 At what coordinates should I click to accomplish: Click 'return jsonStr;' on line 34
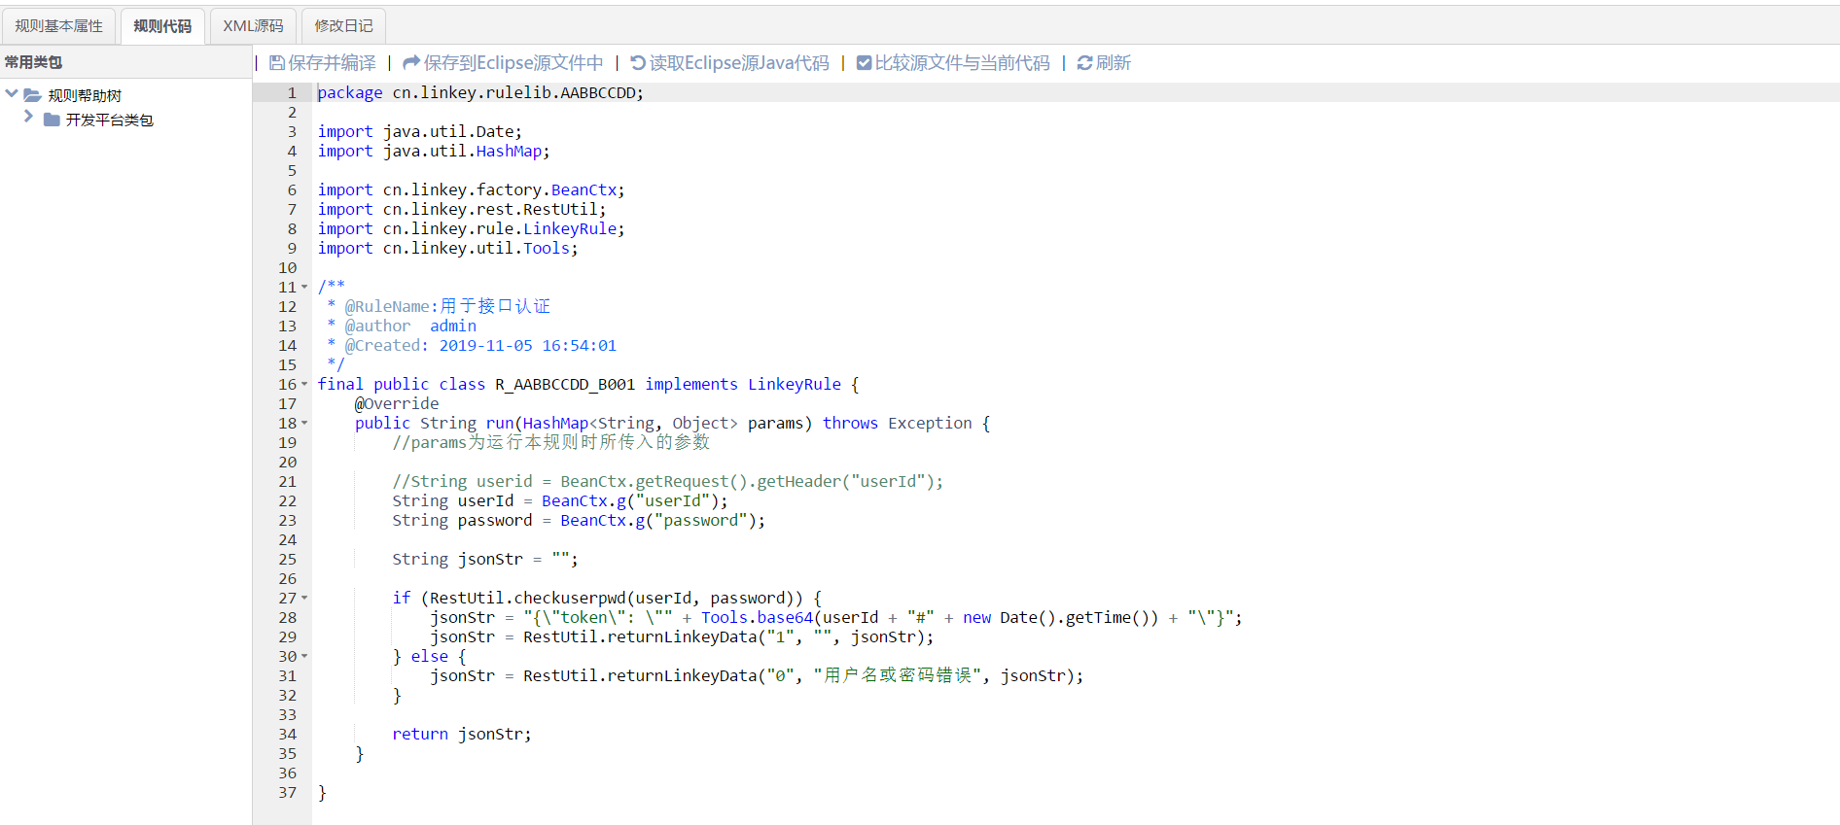[462, 735]
